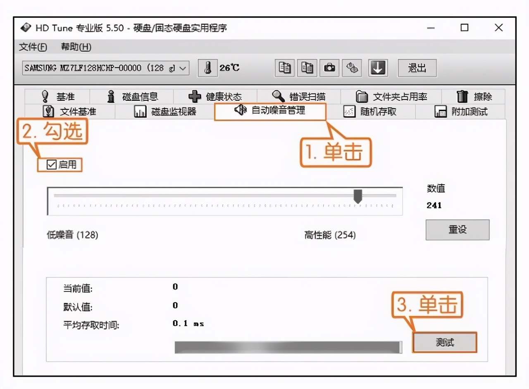This screenshot has height=389, width=529.
Task: Click the 数值 value 241
Action: tap(434, 205)
